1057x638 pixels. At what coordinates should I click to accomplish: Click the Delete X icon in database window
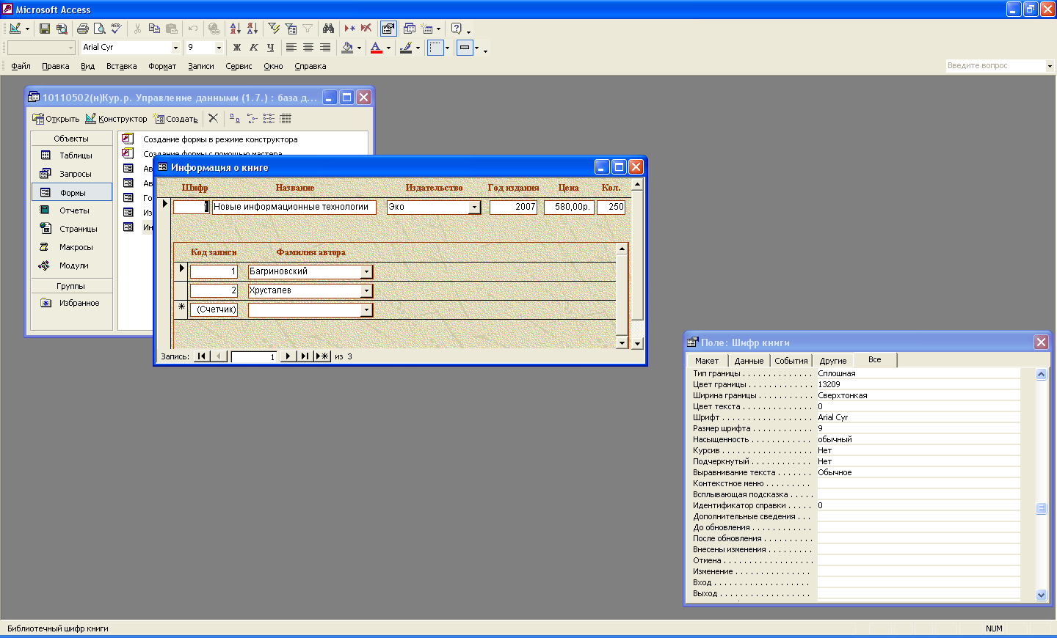click(x=213, y=118)
